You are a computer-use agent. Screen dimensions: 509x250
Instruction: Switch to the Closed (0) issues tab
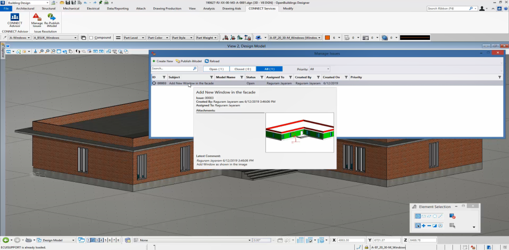(243, 69)
